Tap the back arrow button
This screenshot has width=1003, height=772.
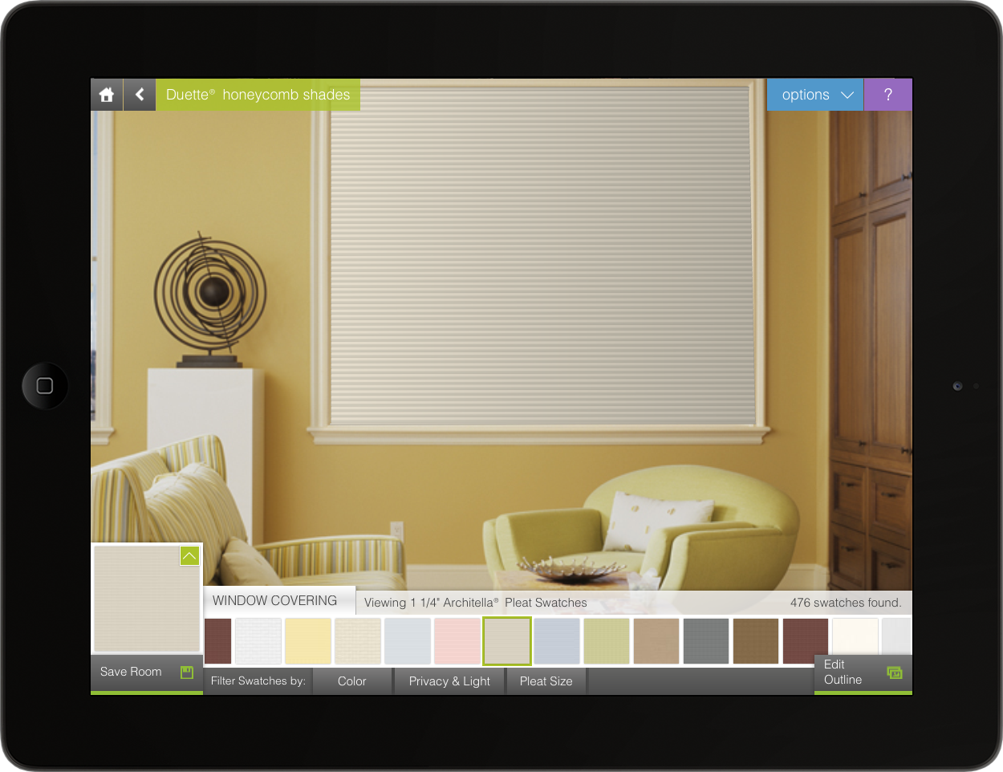click(x=140, y=95)
